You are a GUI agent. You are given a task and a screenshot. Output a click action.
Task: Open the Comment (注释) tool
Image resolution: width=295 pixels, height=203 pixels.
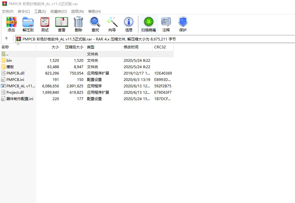pos(166,22)
